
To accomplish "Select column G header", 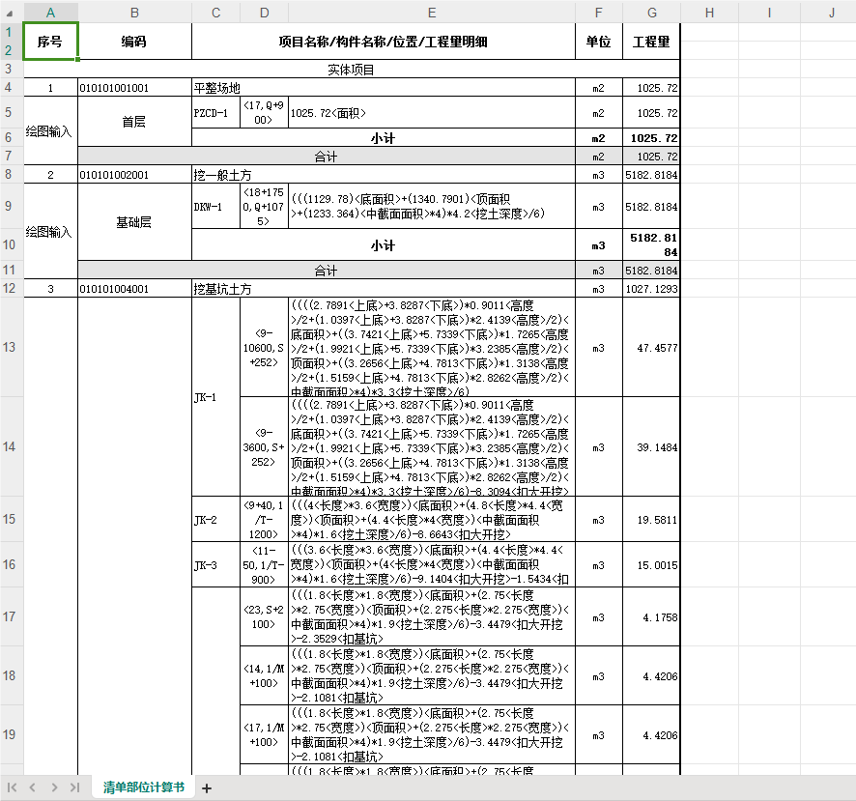I will click(x=652, y=13).
